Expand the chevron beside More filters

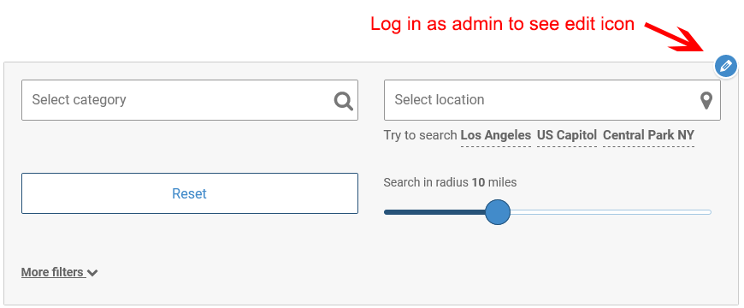coord(92,273)
